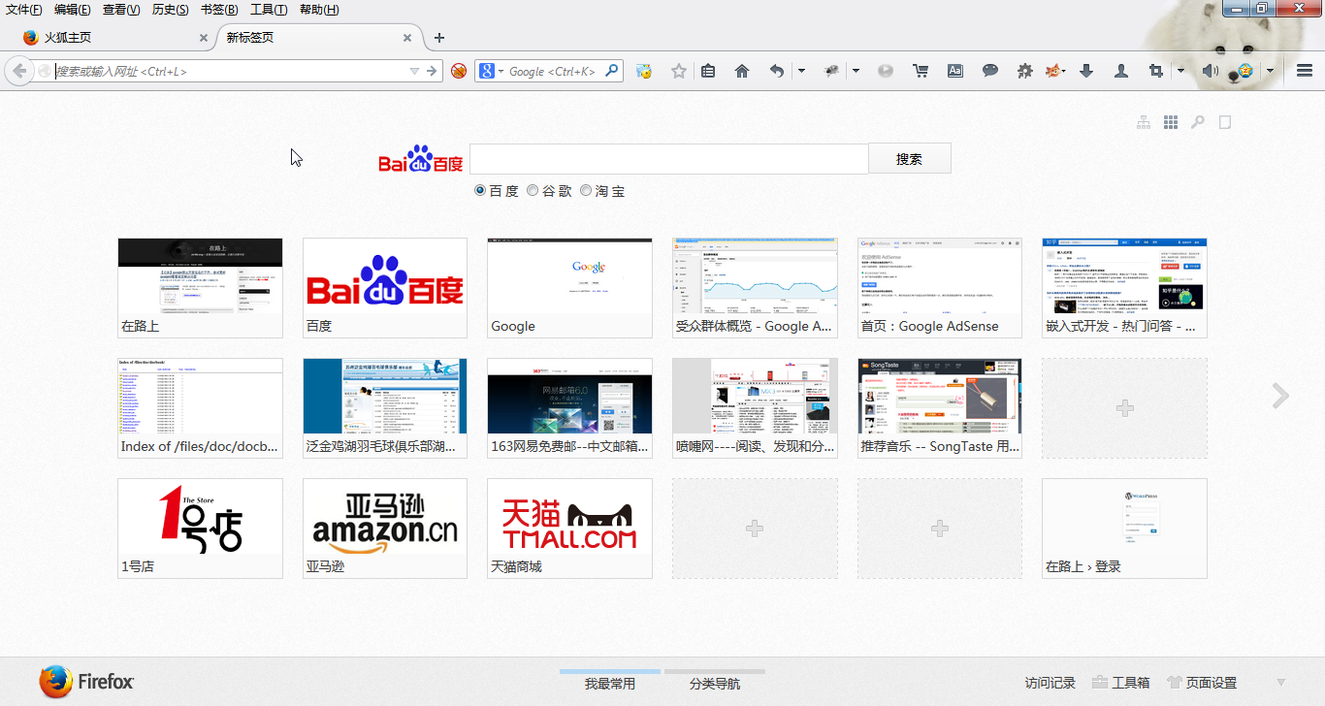This screenshot has height=706, width=1325.
Task: Open the 首页：Google AdSense thumbnail
Action: (940, 288)
